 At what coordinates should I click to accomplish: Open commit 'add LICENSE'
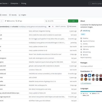point(33,78)
